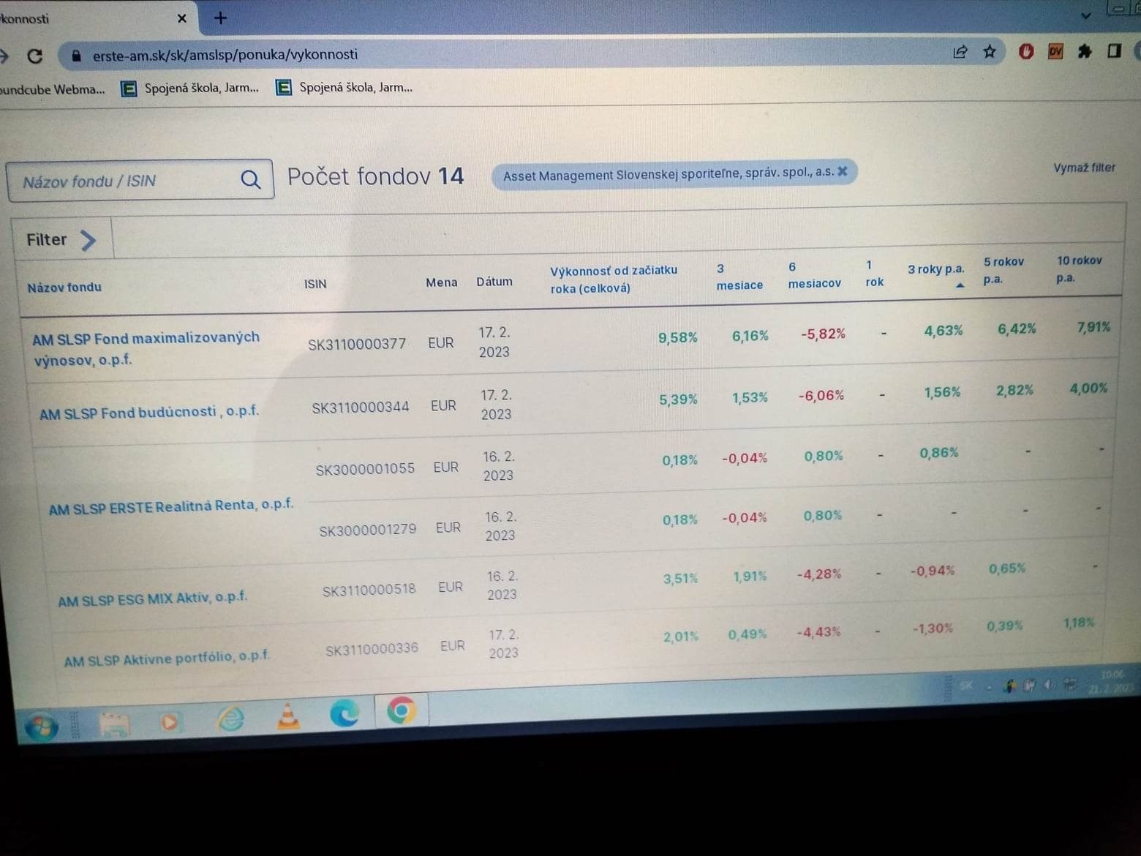Screen dimensions: 1141x856
Task: Launch VLC media player from taskbar
Action: click(x=288, y=716)
